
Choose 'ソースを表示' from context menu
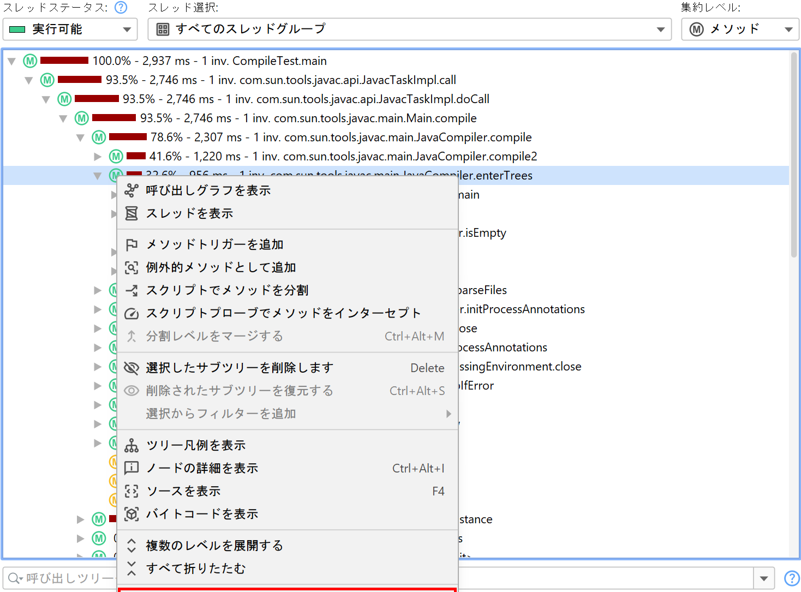(x=183, y=491)
